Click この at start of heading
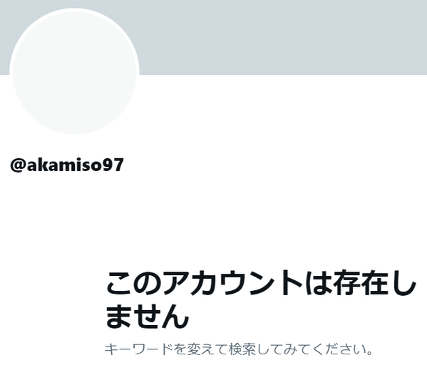 click(134, 283)
